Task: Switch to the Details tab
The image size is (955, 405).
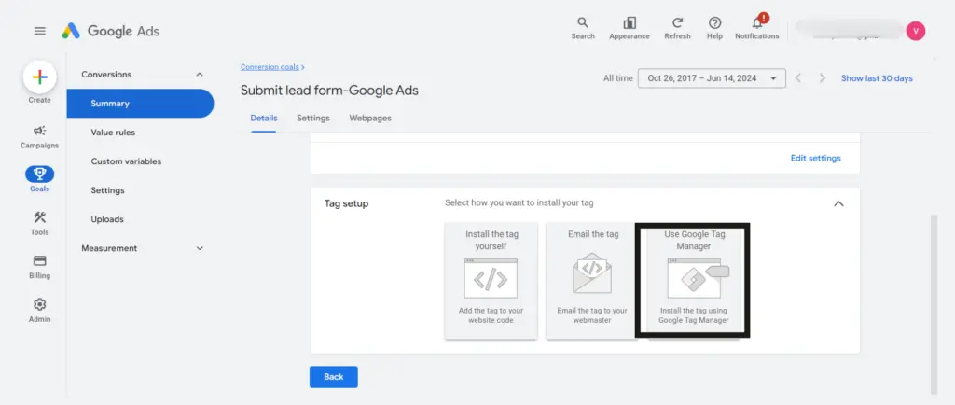Action: click(x=264, y=119)
